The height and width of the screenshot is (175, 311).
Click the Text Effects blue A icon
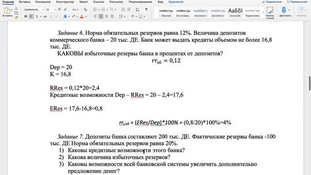pyautogui.click(x=65, y=17)
